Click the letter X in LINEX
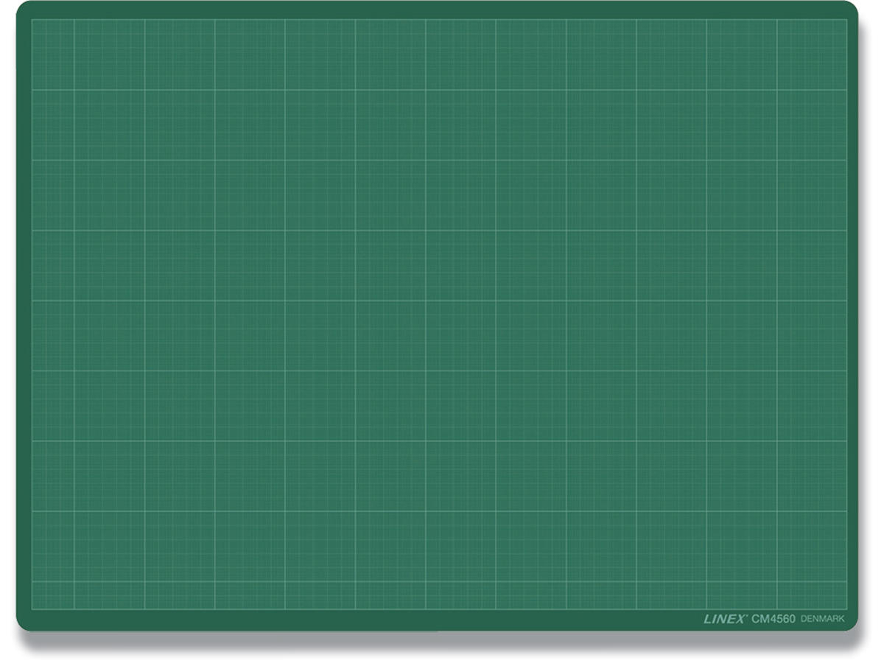Viewport: 884px width, 663px height. (740, 620)
